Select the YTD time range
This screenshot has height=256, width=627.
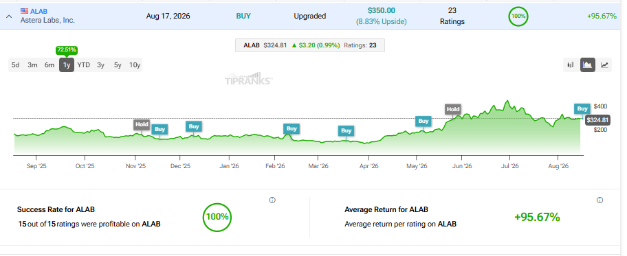84,65
